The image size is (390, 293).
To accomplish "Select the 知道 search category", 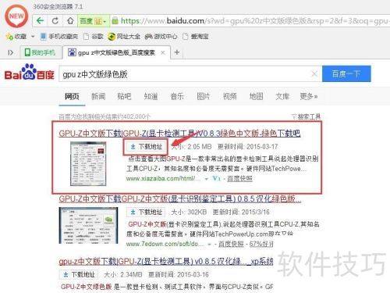I will 151,97.
